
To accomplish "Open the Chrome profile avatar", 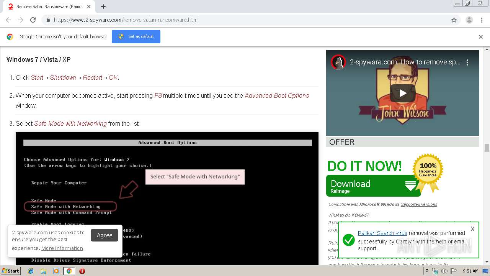I will coord(469,20).
